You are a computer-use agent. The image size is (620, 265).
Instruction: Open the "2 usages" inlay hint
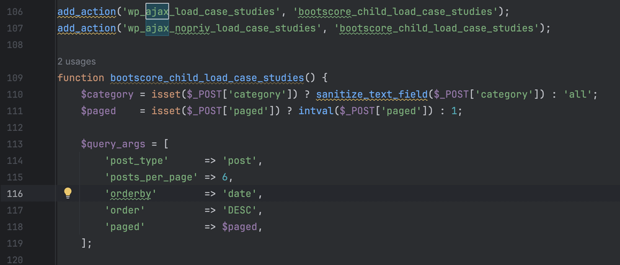(76, 61)
